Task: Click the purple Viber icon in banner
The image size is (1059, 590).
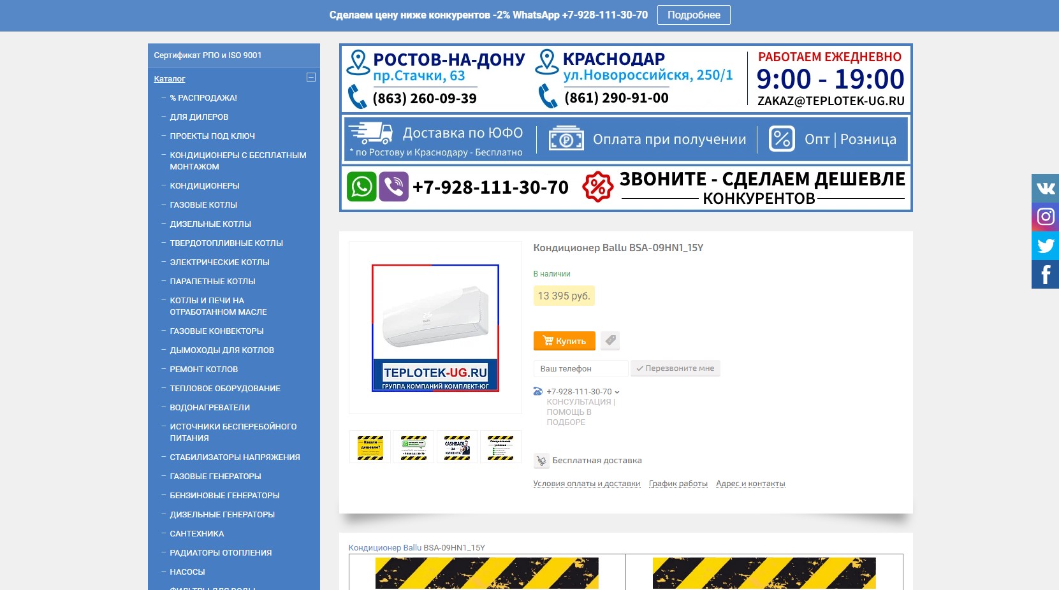Action: (394, 187)
